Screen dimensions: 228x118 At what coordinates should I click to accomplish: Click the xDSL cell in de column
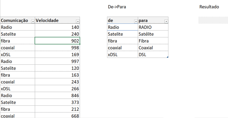click(122, 54)
